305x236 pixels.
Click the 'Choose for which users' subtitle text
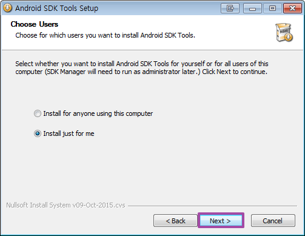pos(105,35)
